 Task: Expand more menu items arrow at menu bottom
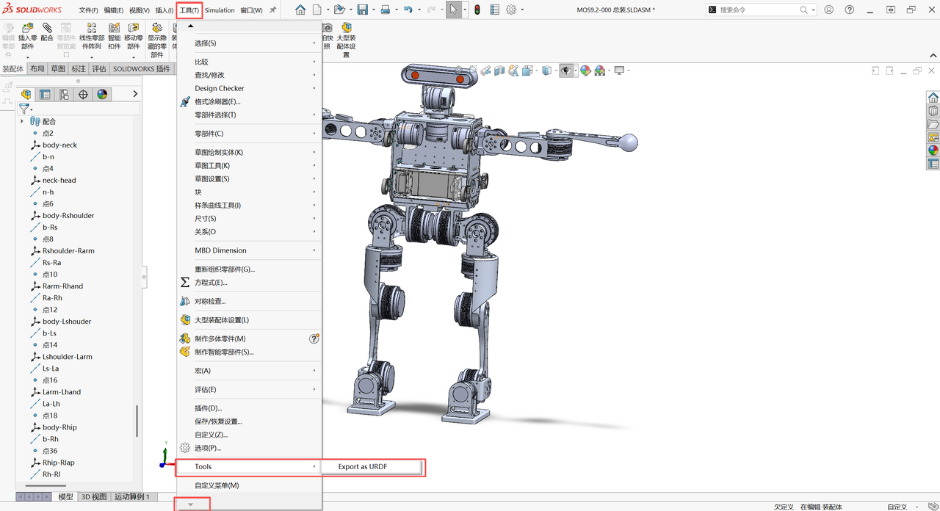(191, 504)
